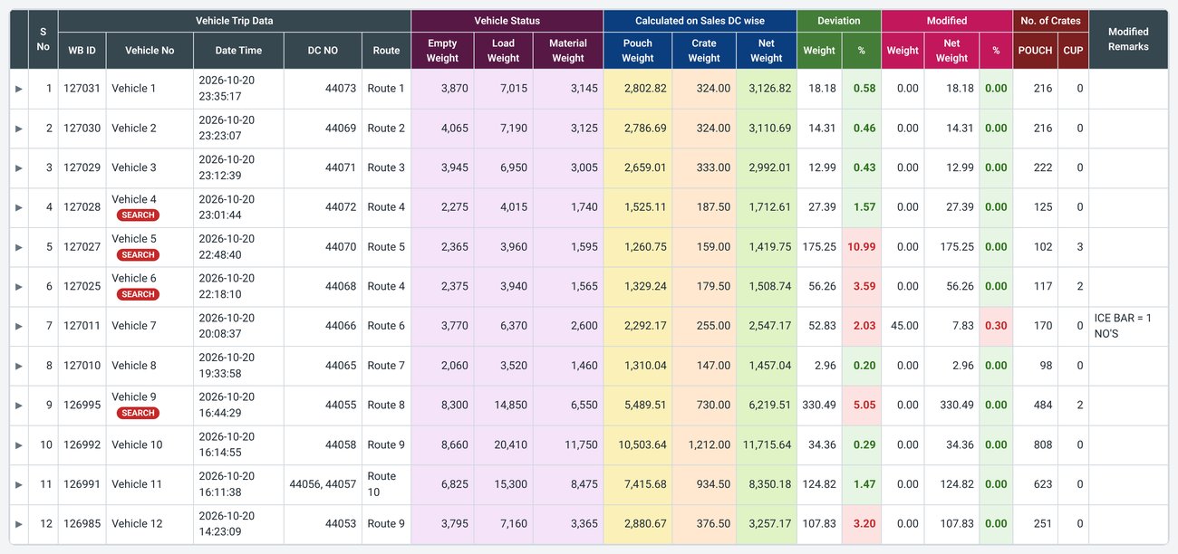Click the Vehicle 10 cell

[150, 444]
